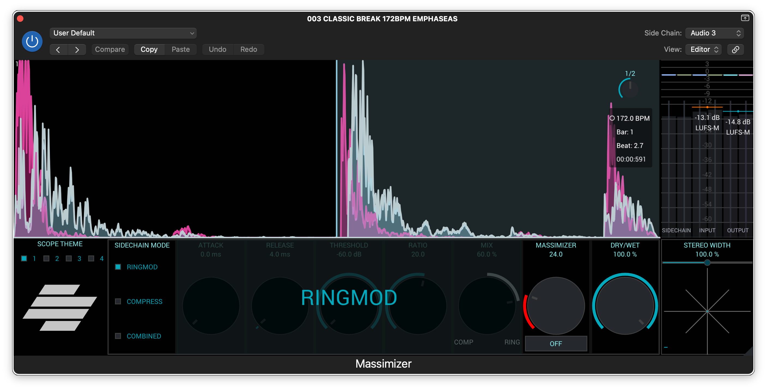Click the Threshold -60.0 dB value
This screenshot has width=767, height=390.
tap(349, 254)
